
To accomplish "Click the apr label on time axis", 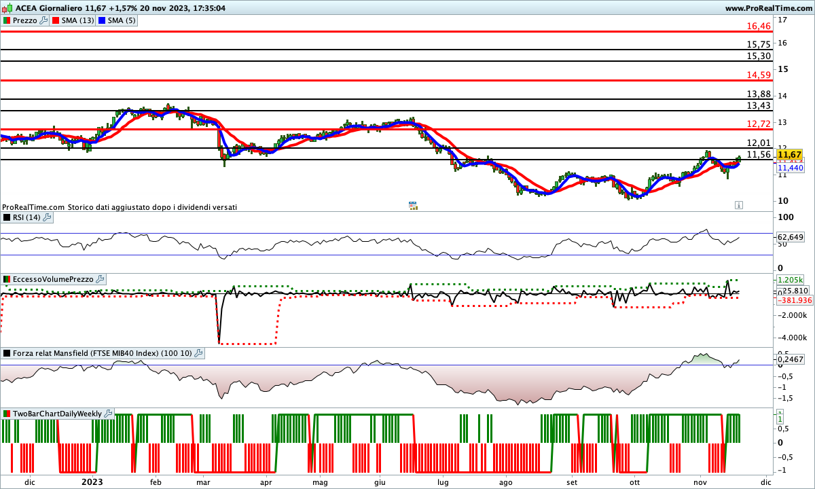I will tap(266, 482).
